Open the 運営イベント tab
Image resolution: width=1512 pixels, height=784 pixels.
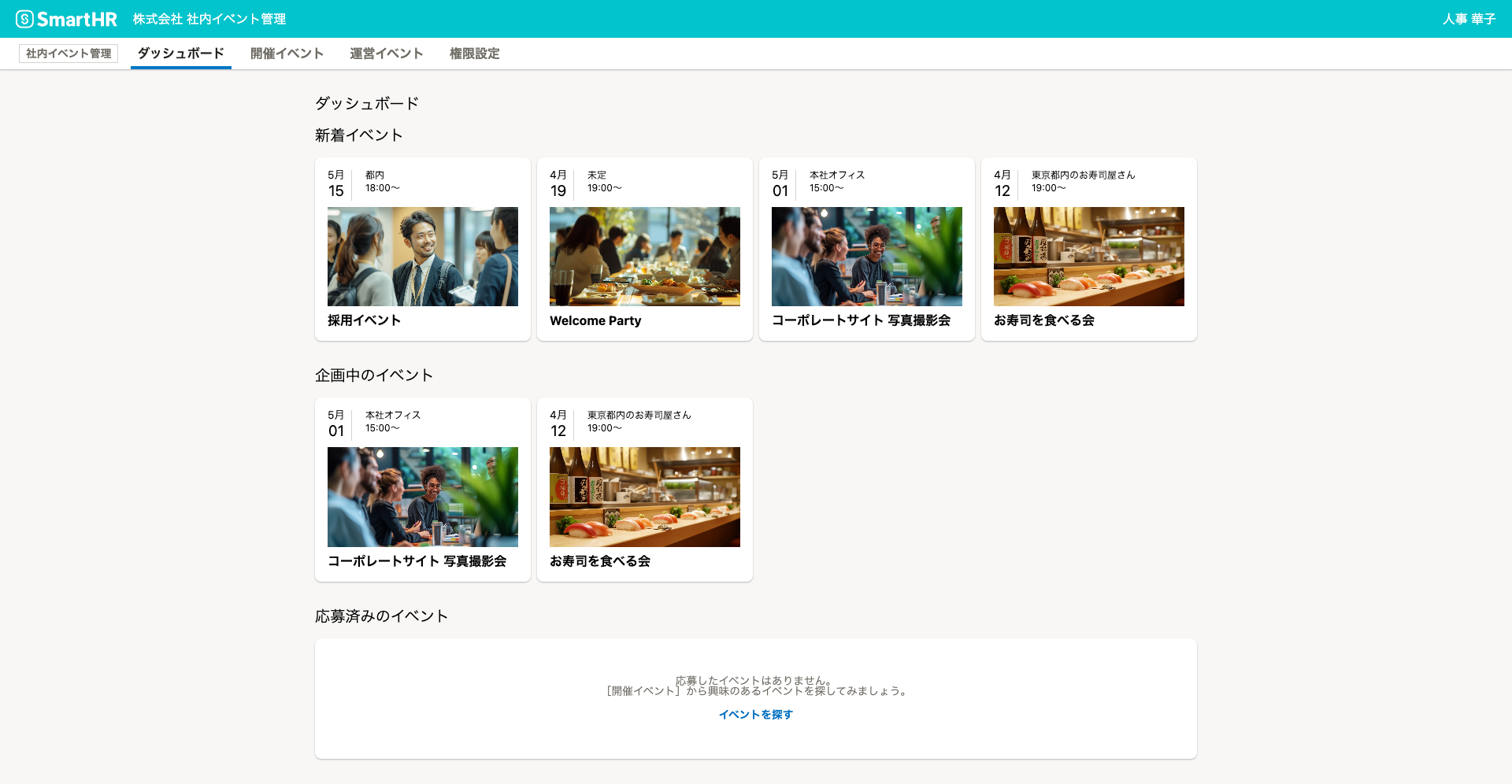[x=386, y=54]
